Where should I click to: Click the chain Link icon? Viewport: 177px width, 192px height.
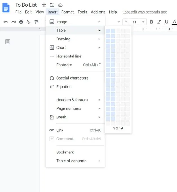52,130
